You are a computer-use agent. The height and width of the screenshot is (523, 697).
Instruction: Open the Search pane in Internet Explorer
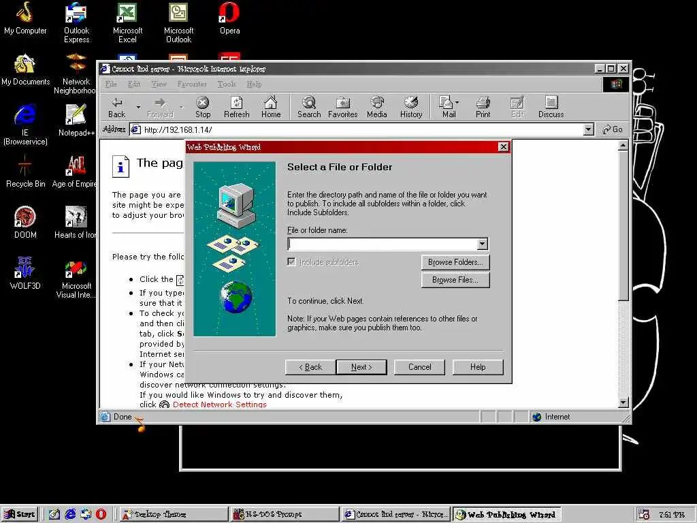pyautogui.click(x=309, y=107)
